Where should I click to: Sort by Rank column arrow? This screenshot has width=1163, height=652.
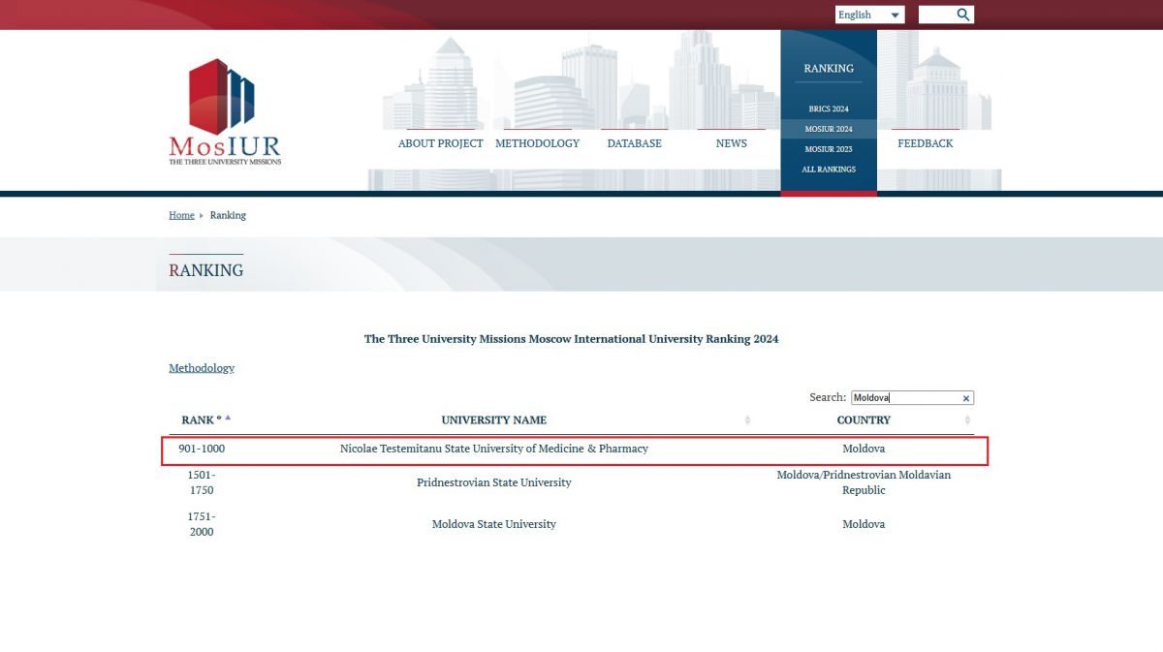coord(228,419)
